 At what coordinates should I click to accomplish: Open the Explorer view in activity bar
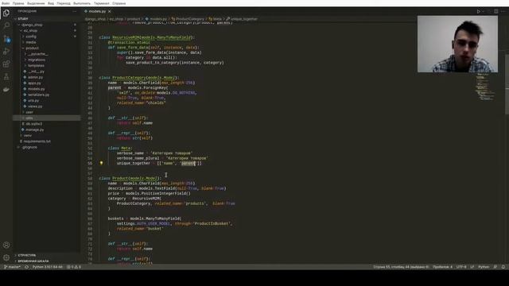click(6, 14)
